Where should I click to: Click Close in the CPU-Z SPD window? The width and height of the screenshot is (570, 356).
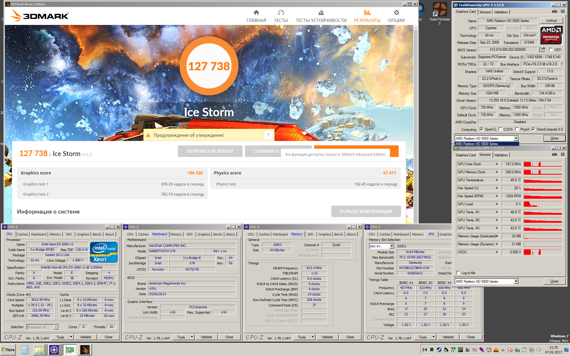(471, 337)
